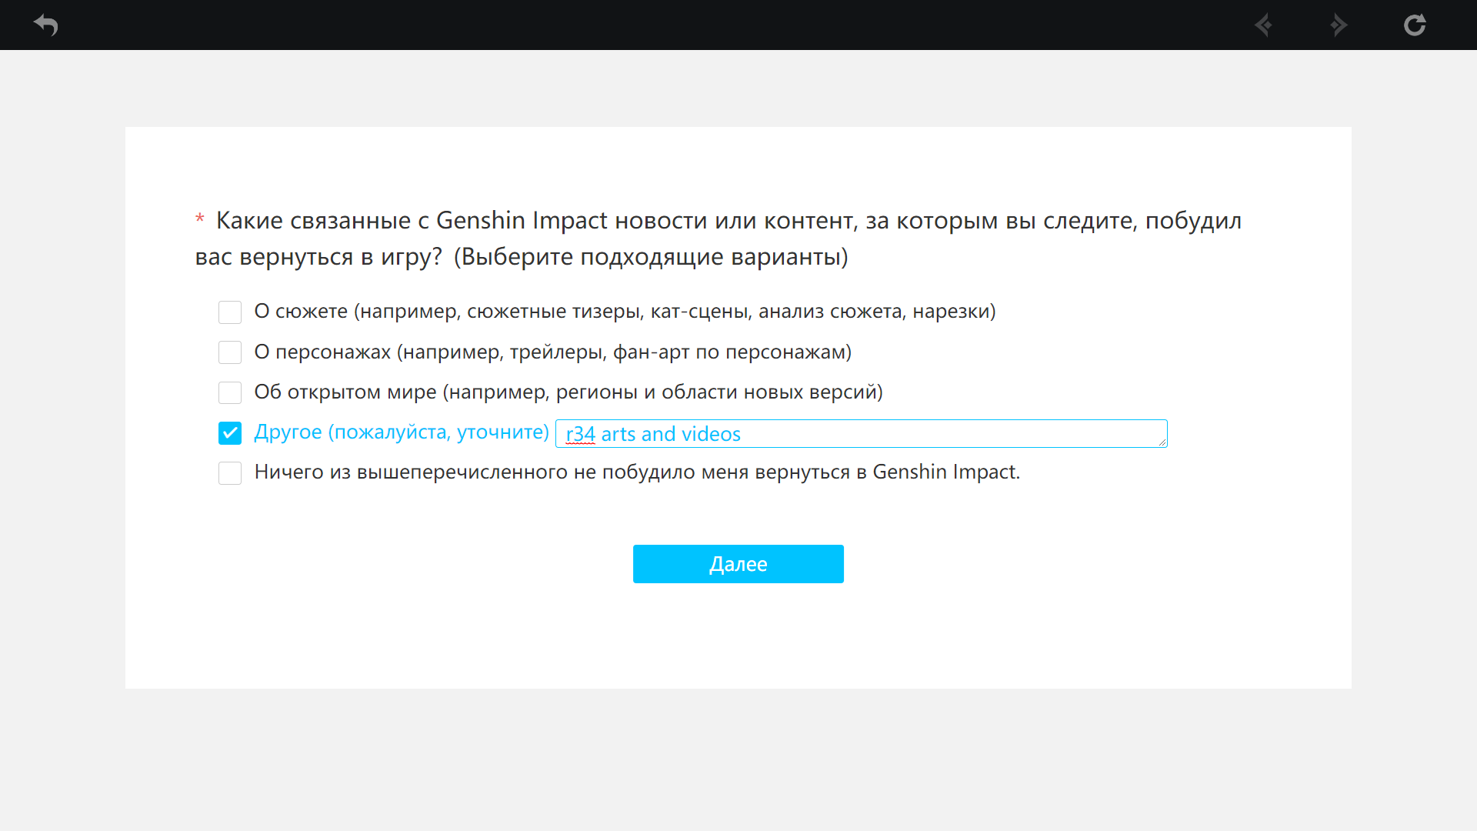Click the blue label 'Другое (пожалуйста, уточните)'

click(x=401, y=432)
